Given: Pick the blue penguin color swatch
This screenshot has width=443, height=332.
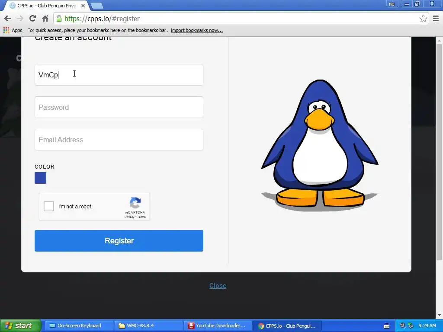Looking at the screenshot, I should pos(40,178).
